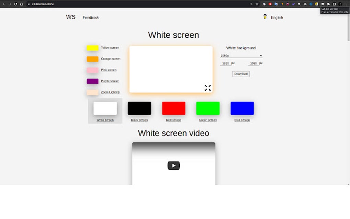Select the yellow color swatch

(92, 47)
